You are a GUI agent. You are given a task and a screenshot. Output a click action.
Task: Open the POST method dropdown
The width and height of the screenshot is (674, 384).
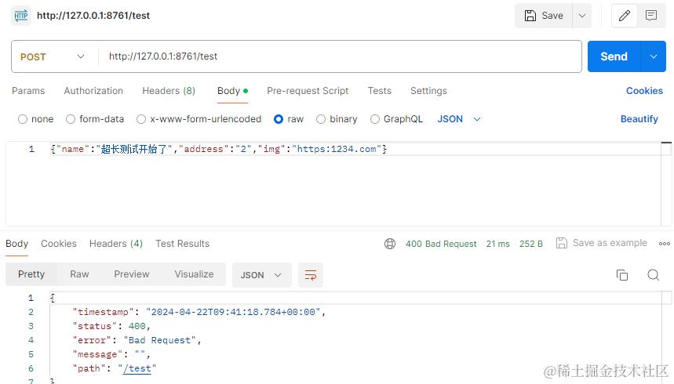coord(52,56)
